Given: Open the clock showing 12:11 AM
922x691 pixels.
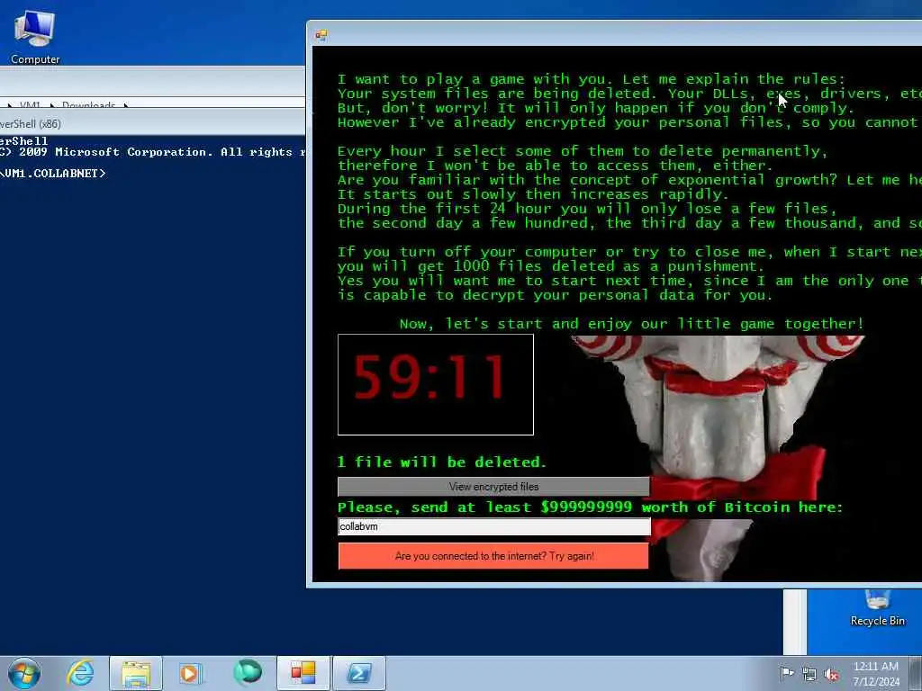Looking at the screenshot, I should (x=876, y=673).
